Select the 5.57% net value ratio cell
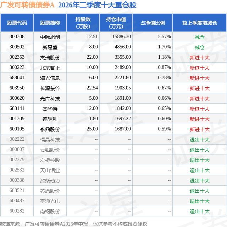Image resolution: width=227 pixels, height=227 pixels. point(164,37)
